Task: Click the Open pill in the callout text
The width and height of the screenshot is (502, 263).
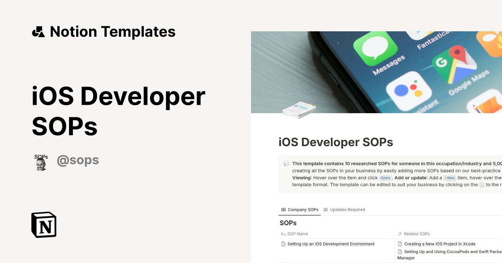Action: (x=385, y=178)
